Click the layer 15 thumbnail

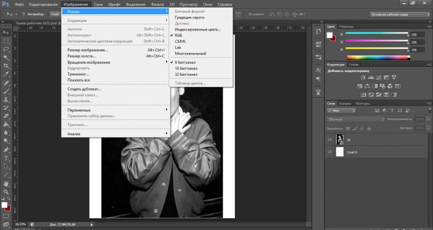point(340,139)
